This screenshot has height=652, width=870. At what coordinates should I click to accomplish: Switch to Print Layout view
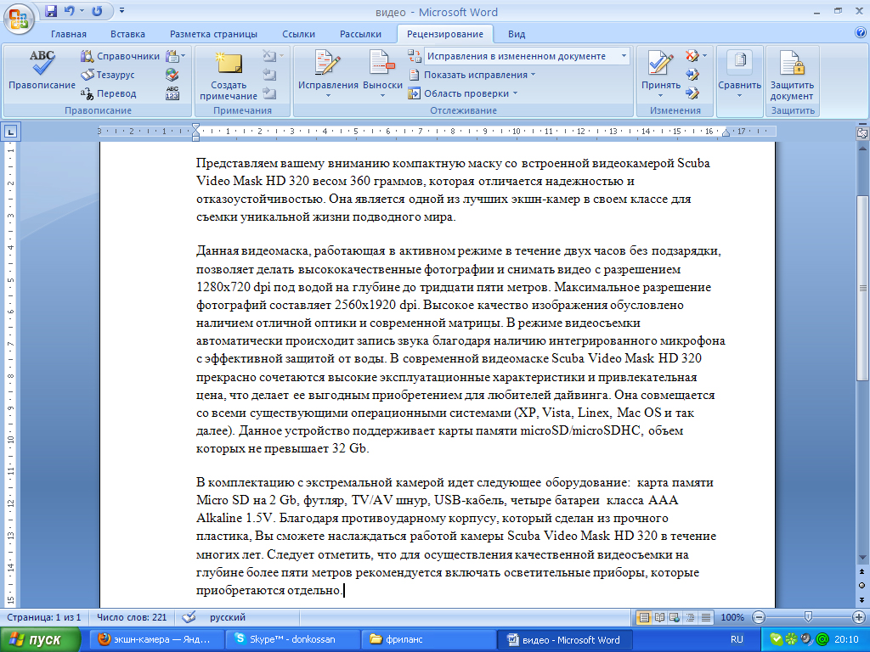[x=644, y=617]
